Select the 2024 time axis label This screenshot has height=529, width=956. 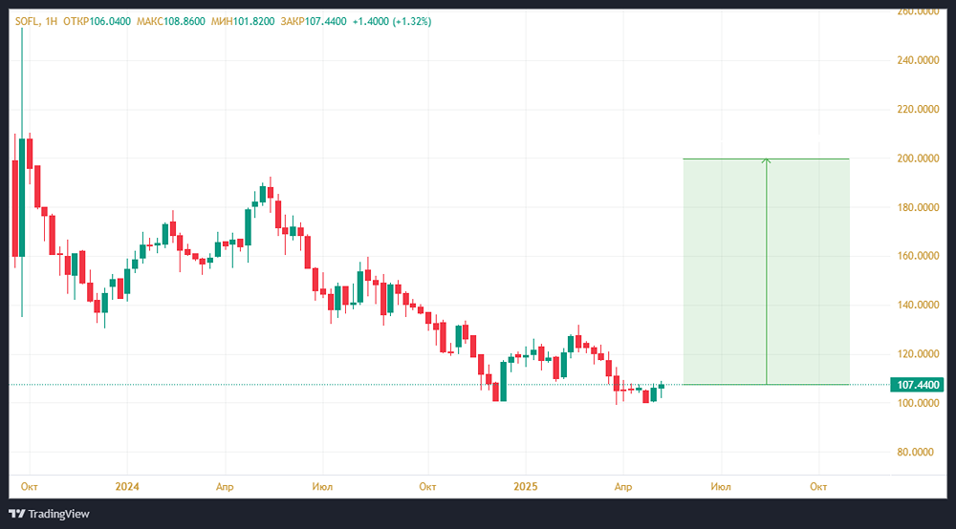click(127, 486)
